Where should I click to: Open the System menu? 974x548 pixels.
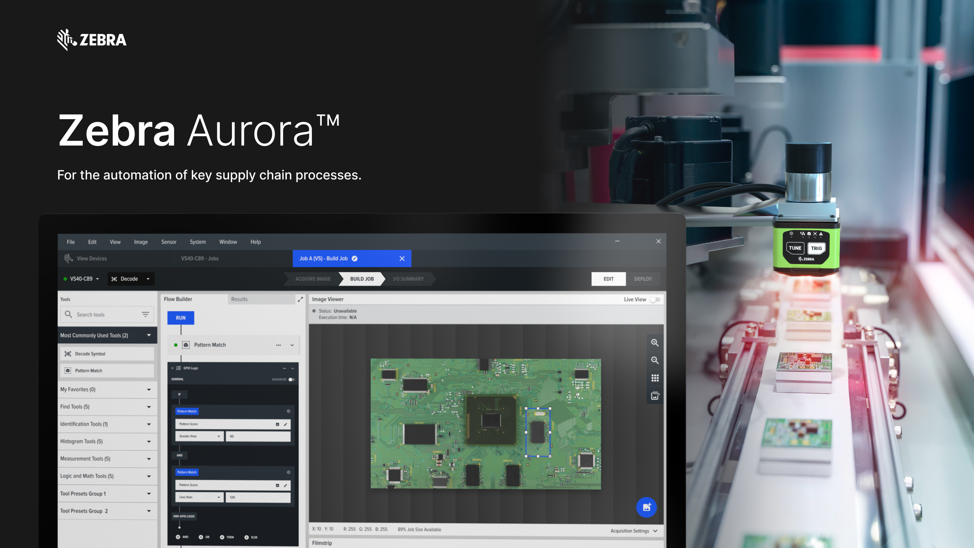198,242
